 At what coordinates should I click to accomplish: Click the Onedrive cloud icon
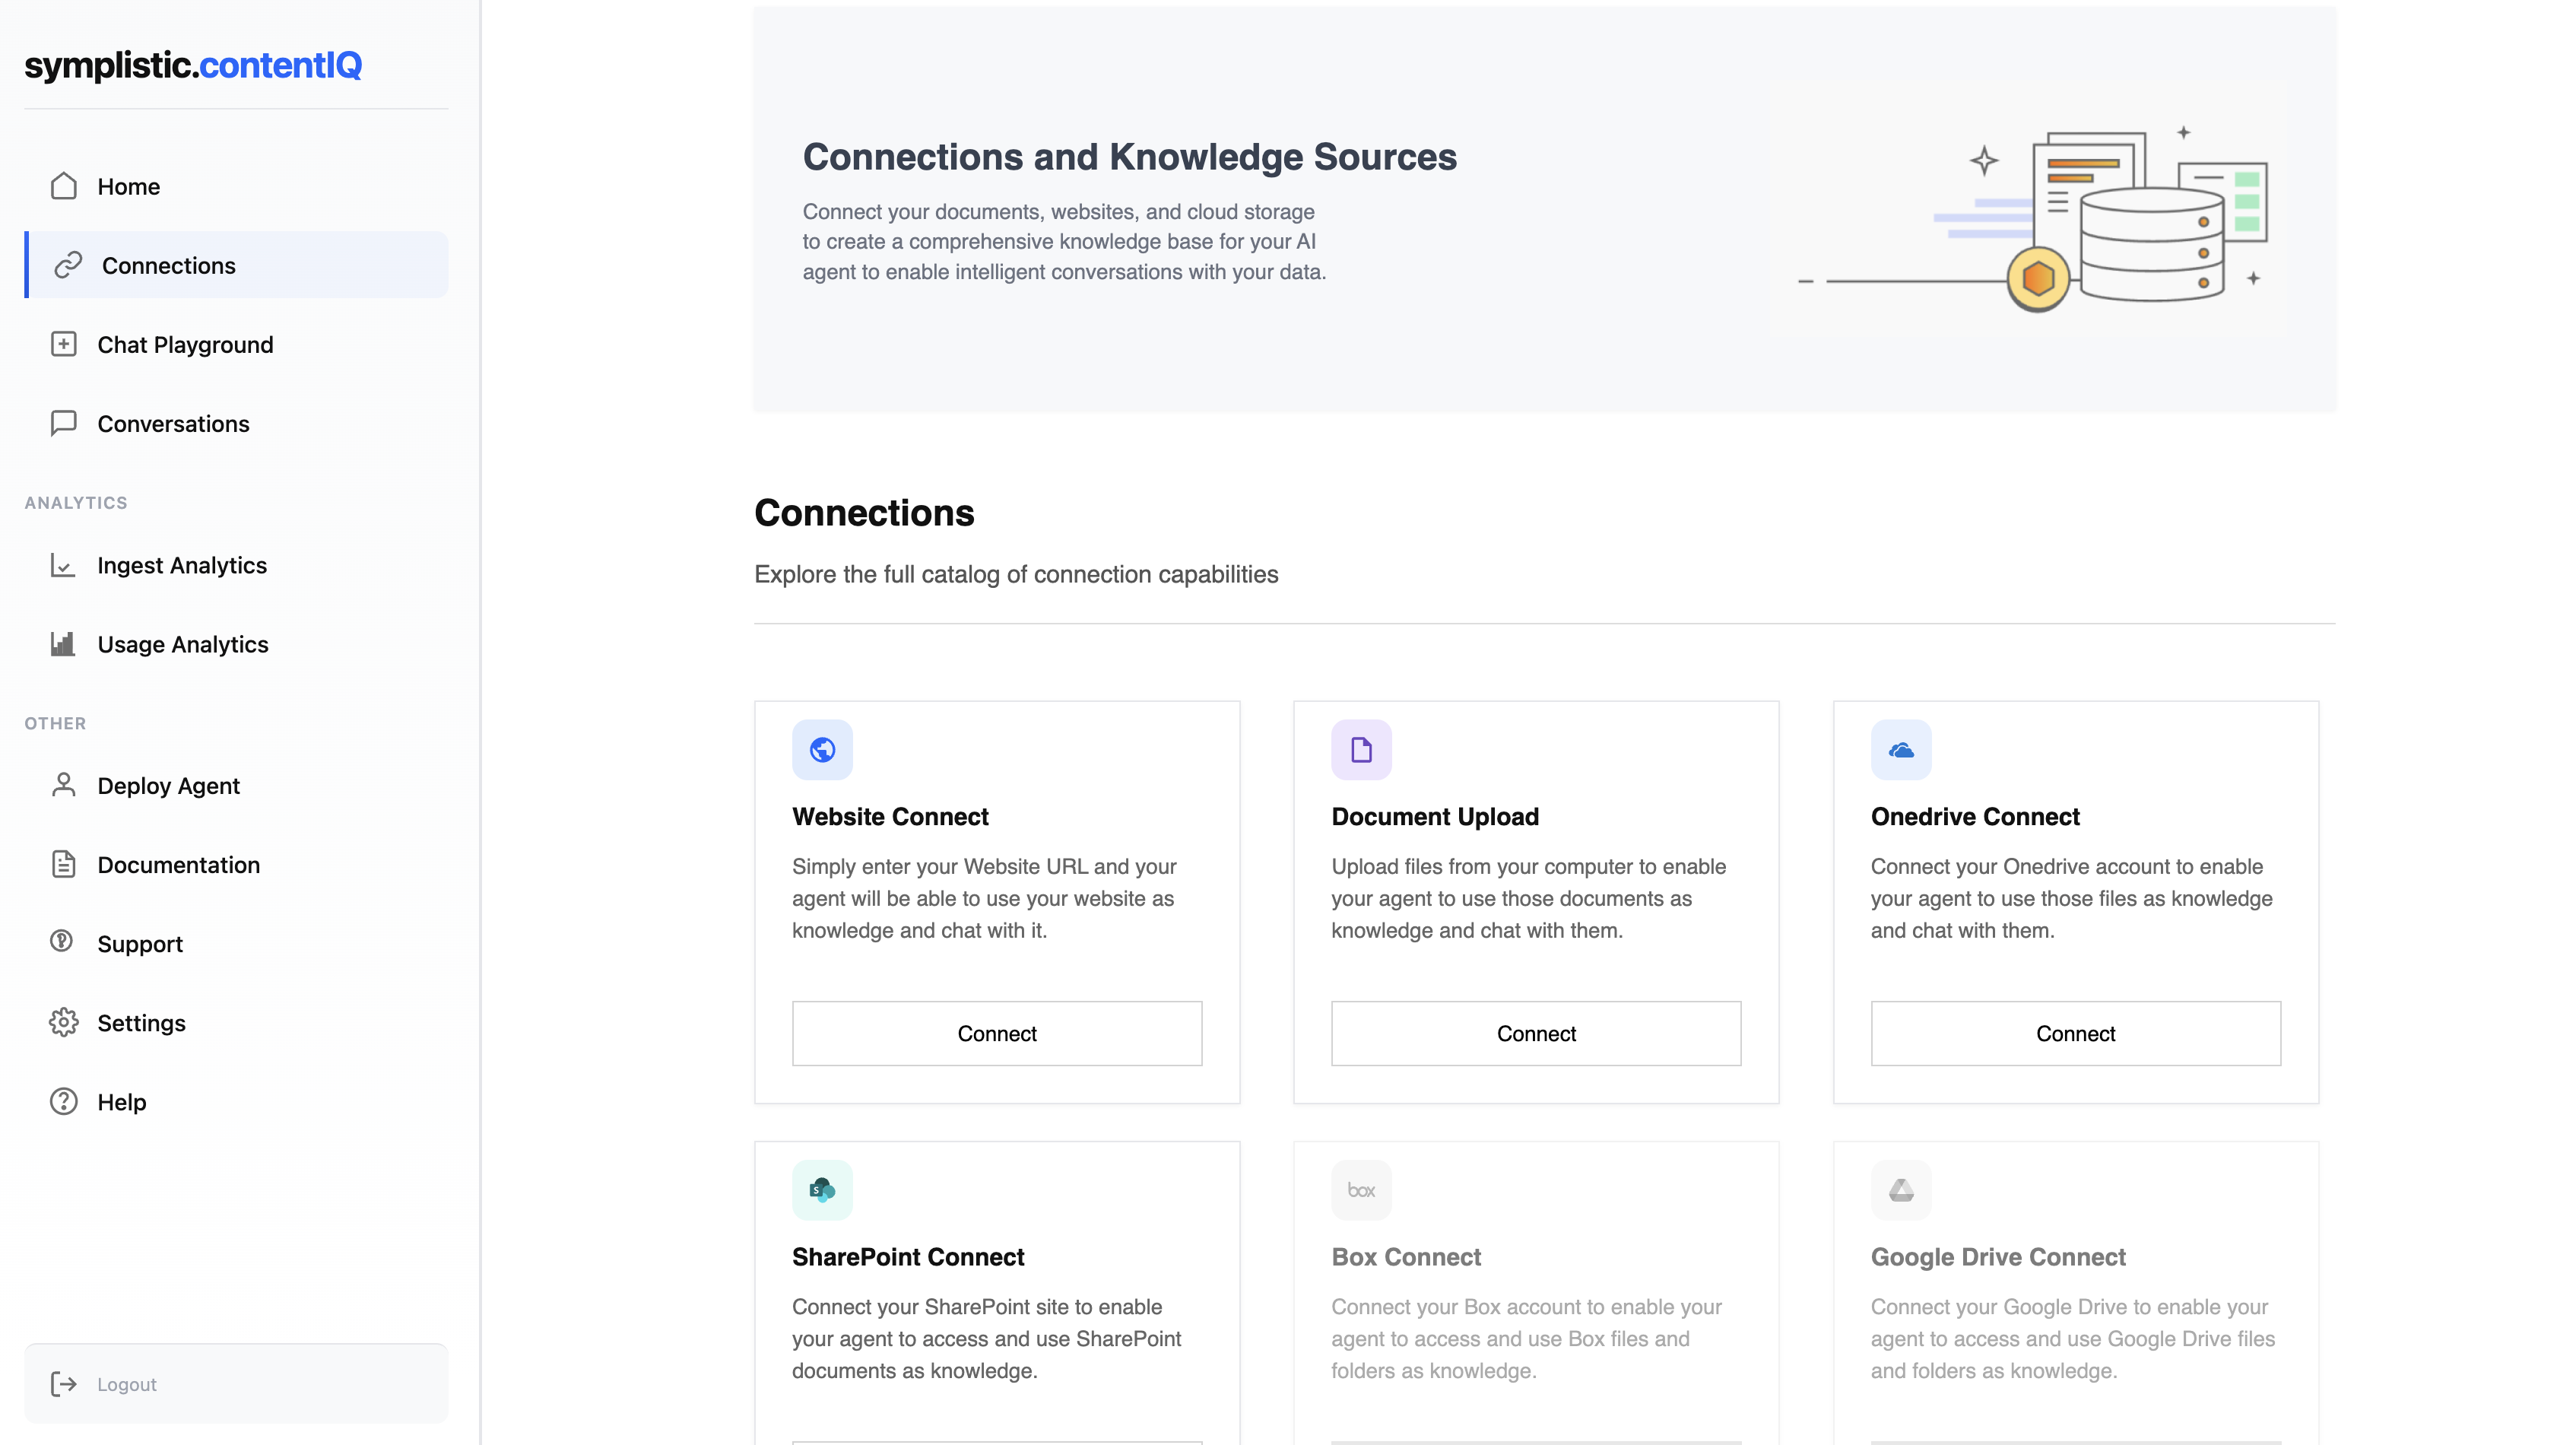pos(1900,749)
